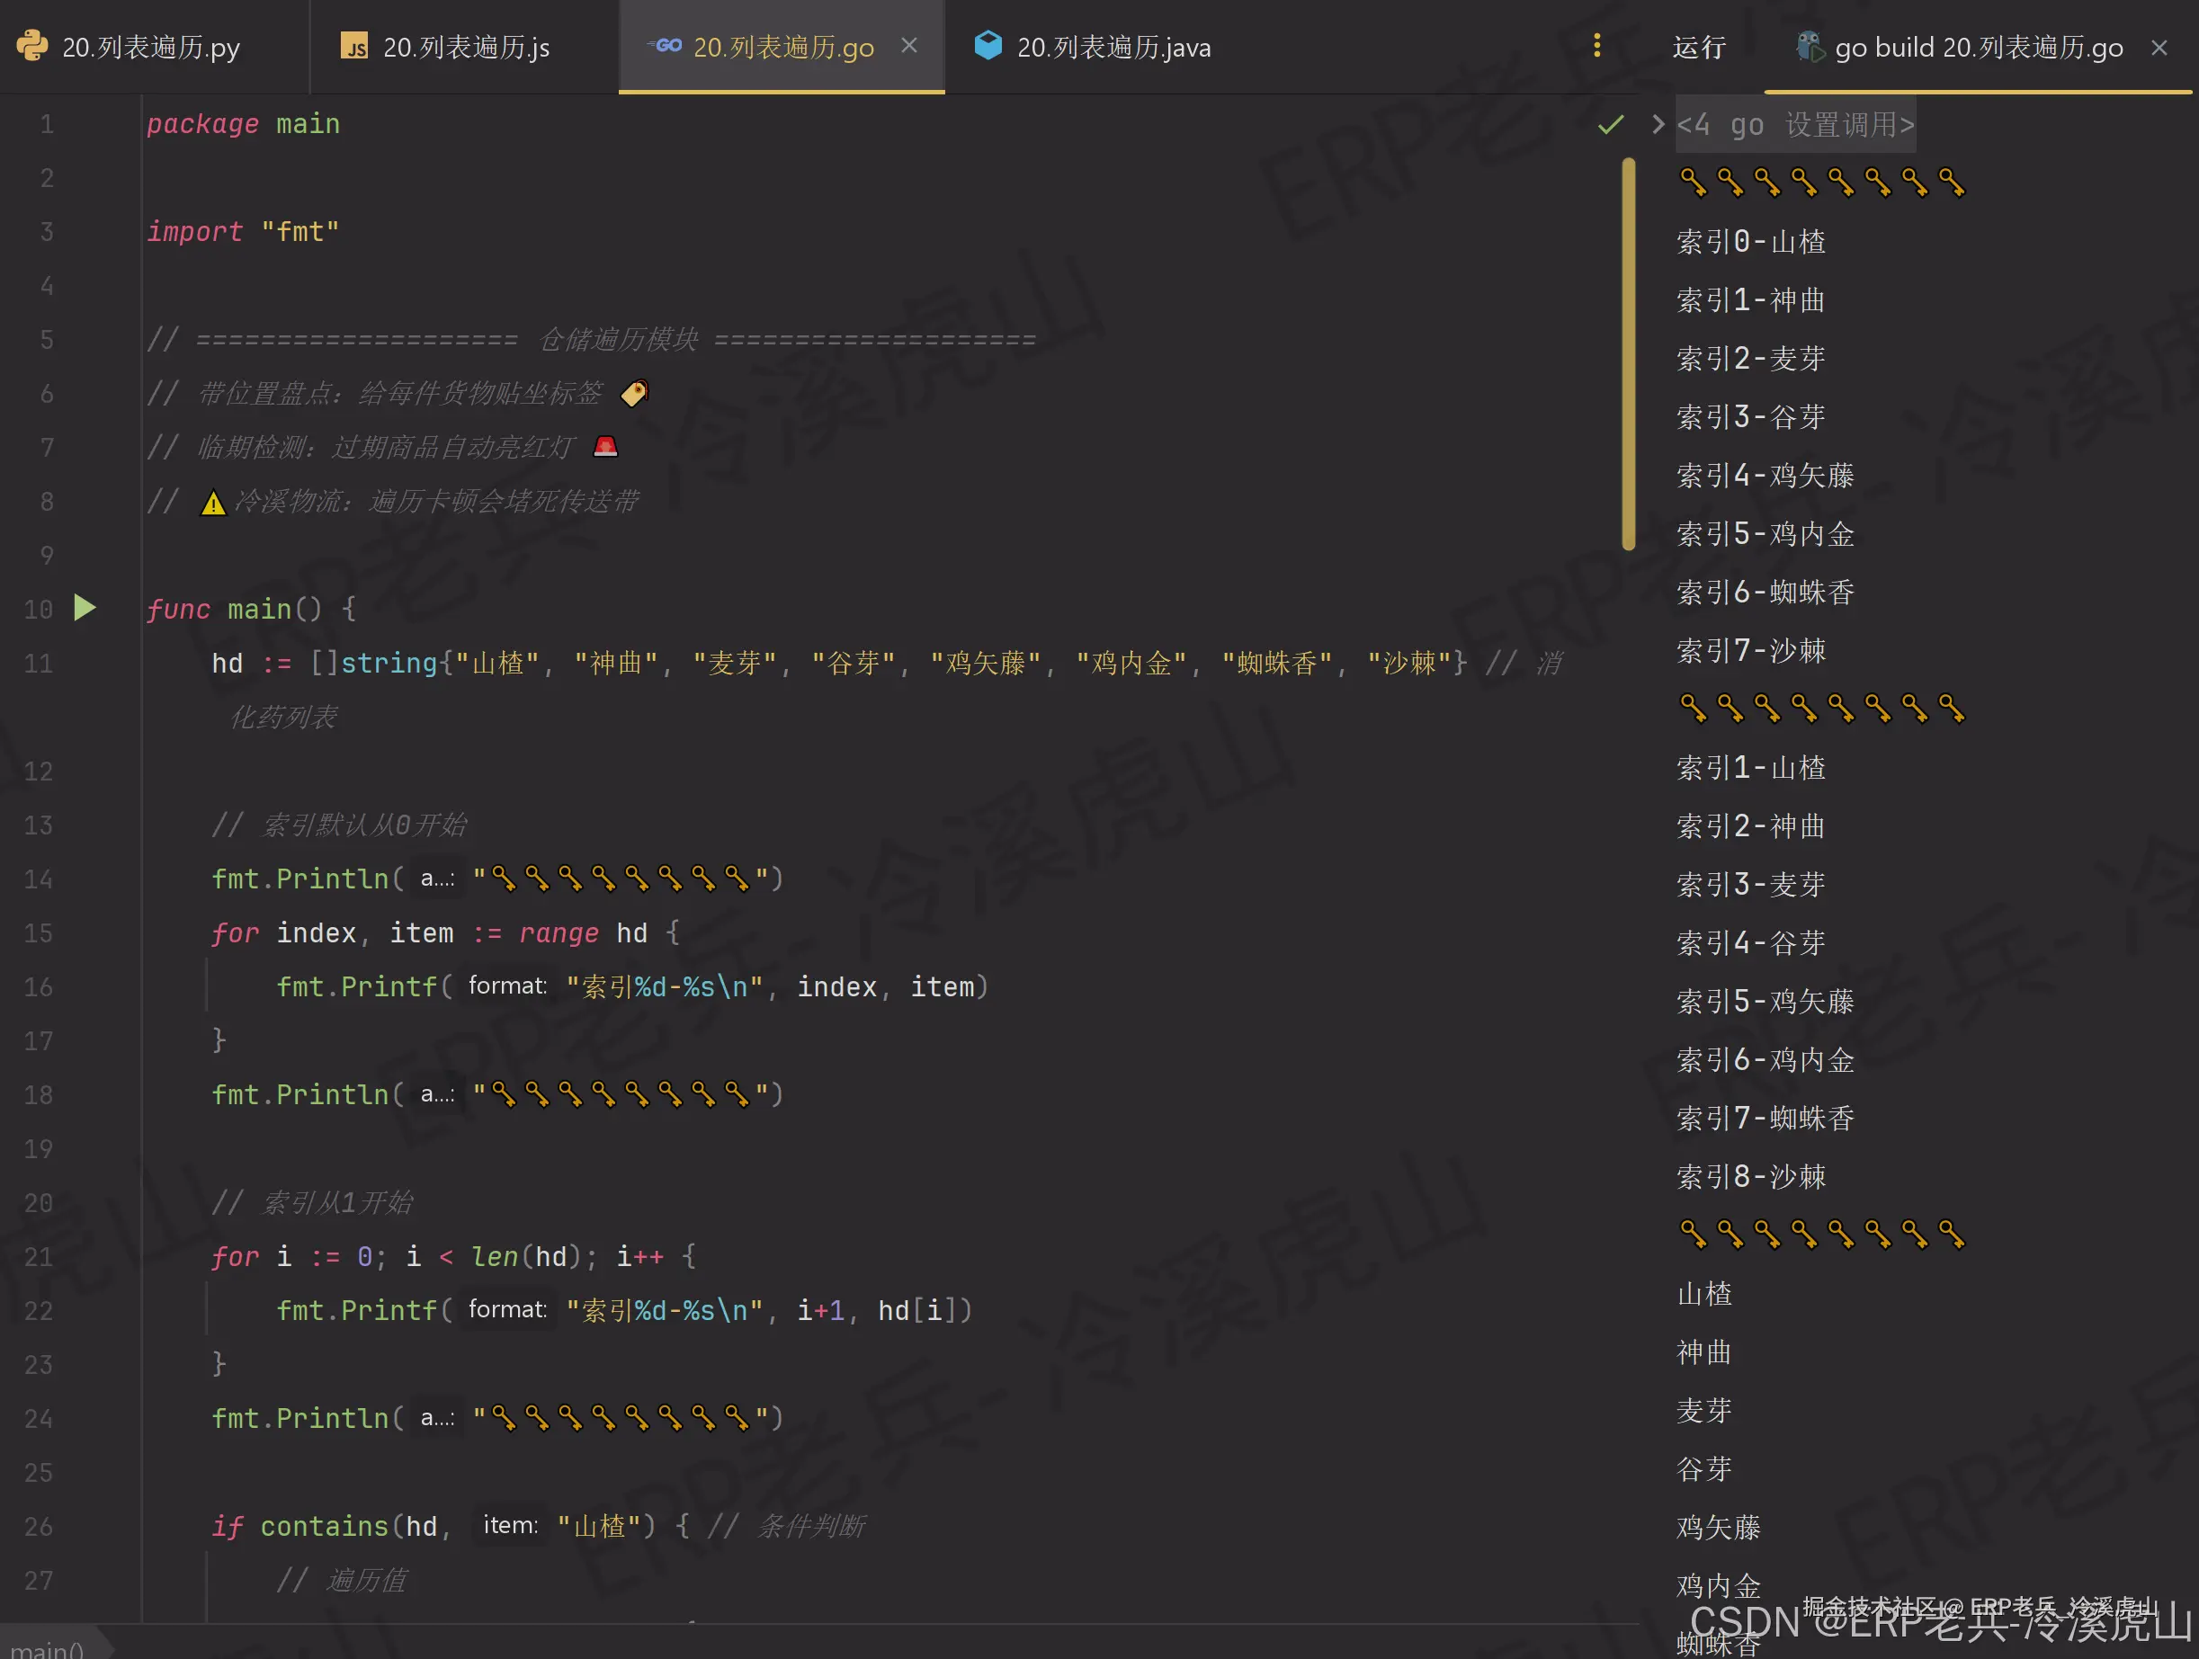Click the 'format:' parameter hint on line 16

507,986
